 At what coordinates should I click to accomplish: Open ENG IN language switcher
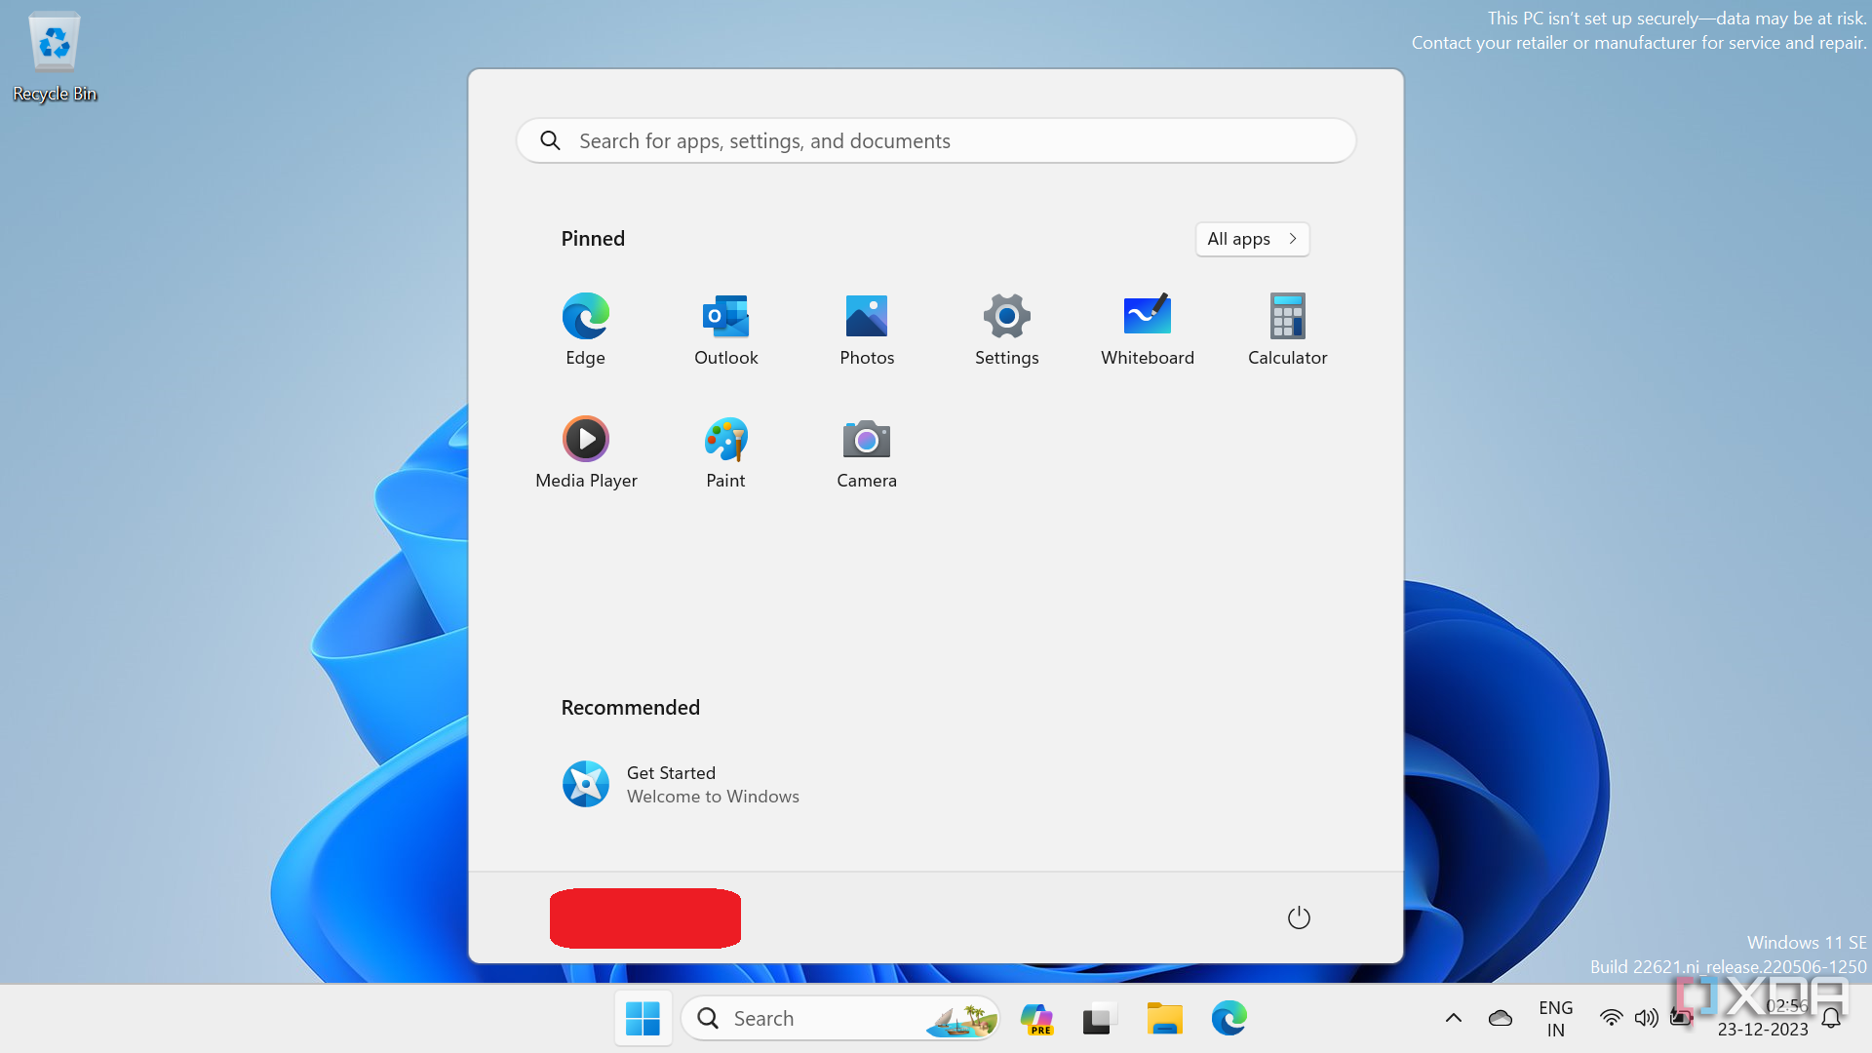(x=1555, y=1018)
